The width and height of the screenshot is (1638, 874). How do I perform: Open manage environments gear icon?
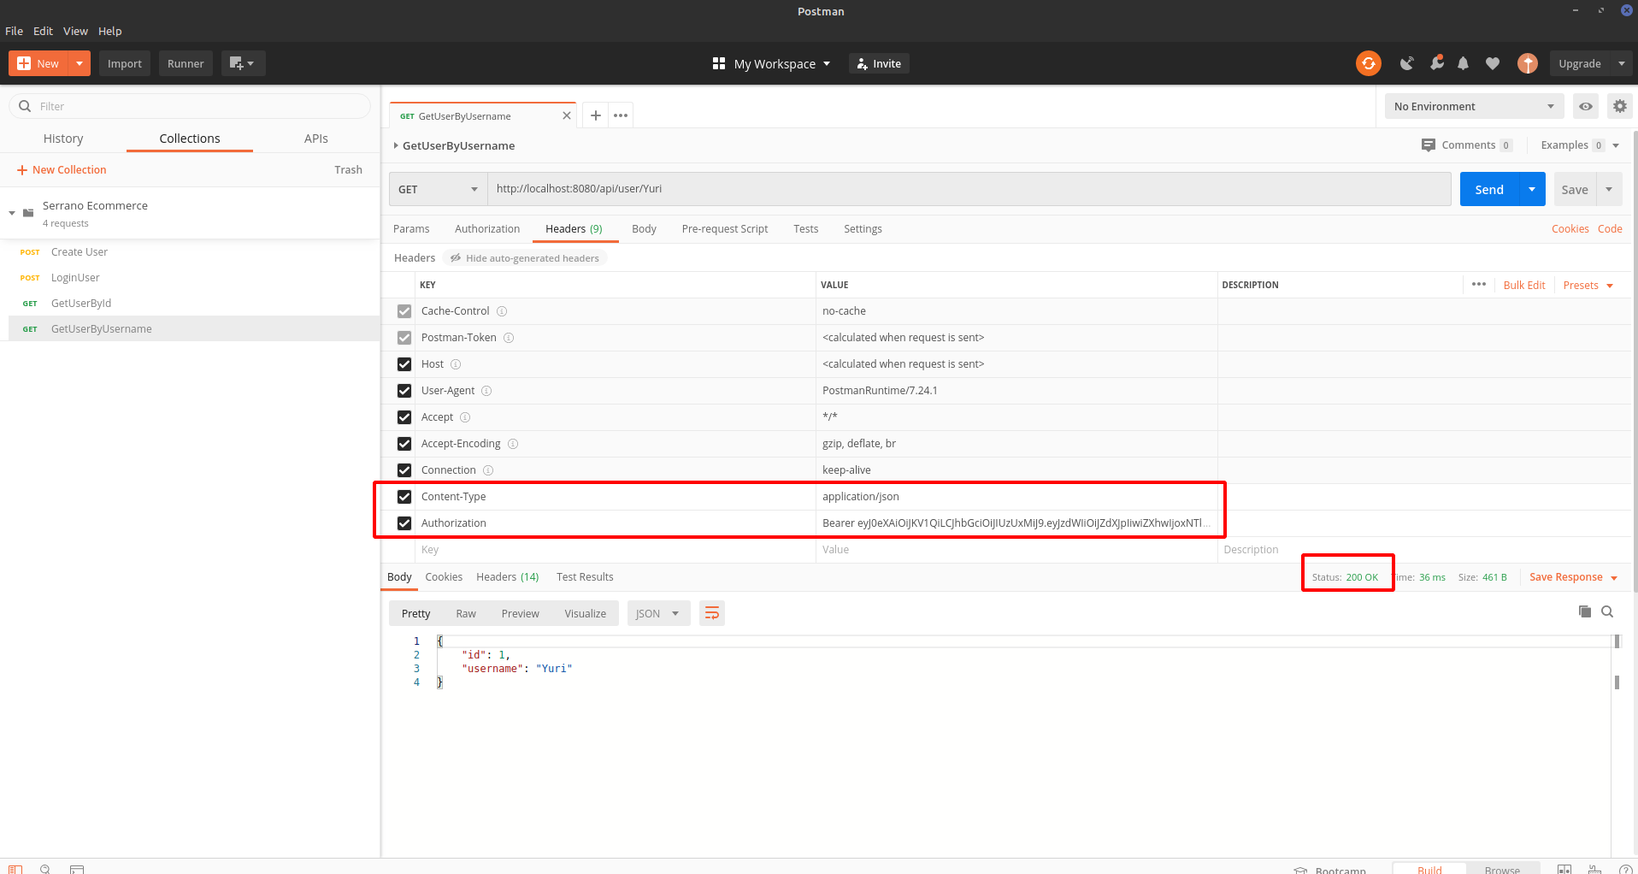[x=1620, y=106]
